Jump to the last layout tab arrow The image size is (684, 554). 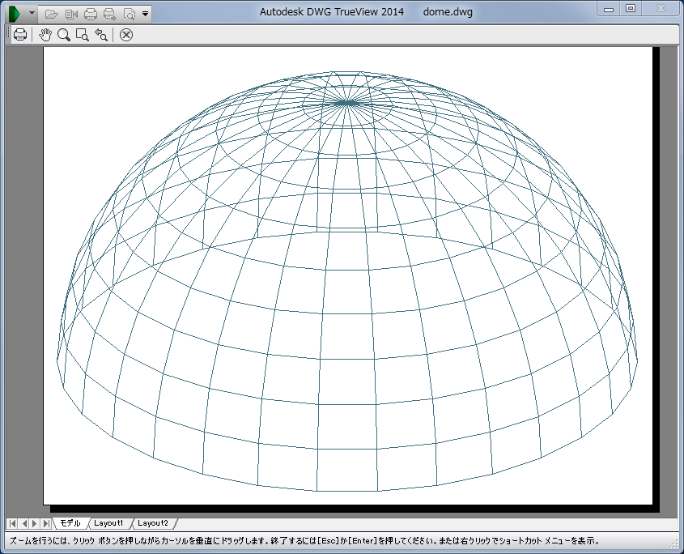point(46,523)
